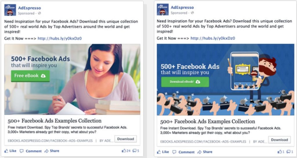297x158 pixels.
Task: Share the right ad post
Action: 205,152
